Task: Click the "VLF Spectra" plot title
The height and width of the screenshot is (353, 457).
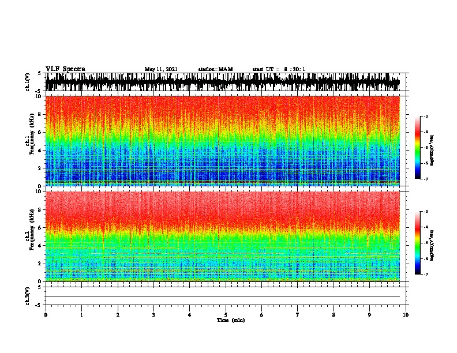Action: (65, 69)
